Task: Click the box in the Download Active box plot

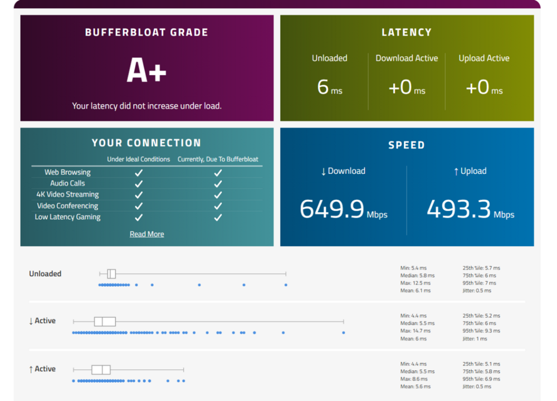Action: 105,321
